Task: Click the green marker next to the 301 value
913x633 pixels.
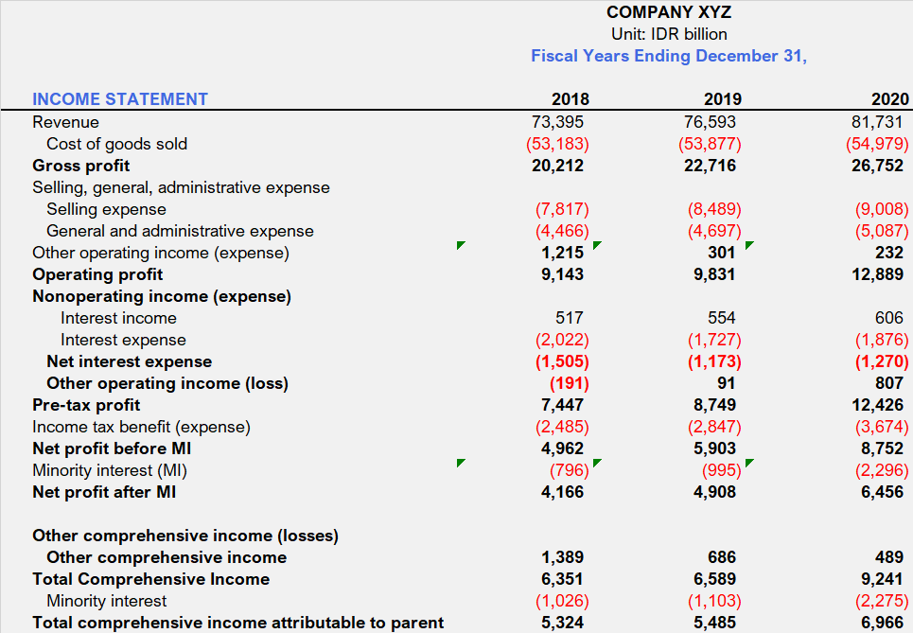Action: (748, 244)
